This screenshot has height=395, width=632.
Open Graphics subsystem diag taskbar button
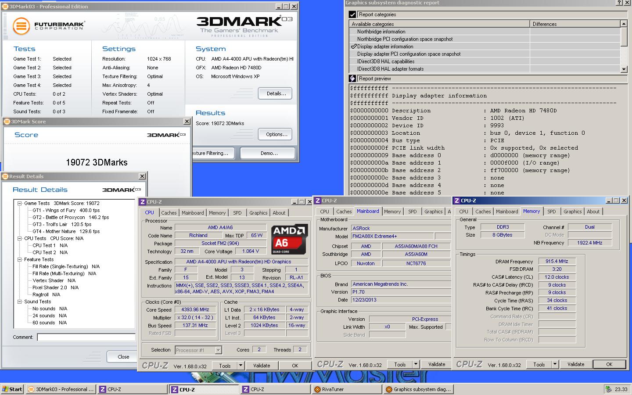coord(418,389)
